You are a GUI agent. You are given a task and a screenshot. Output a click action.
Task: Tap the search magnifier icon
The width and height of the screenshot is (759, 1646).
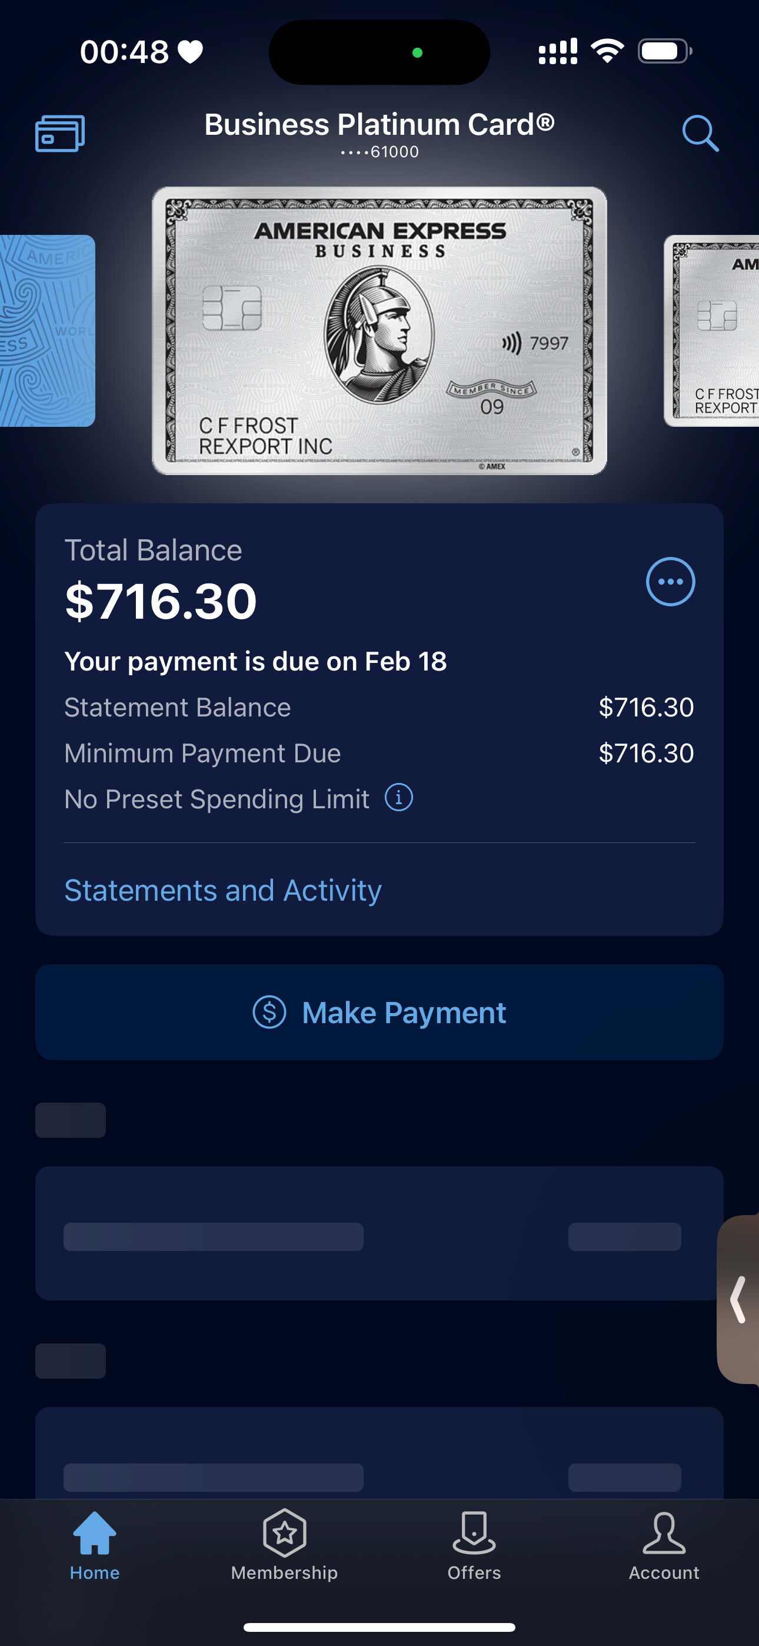(700, 133)
